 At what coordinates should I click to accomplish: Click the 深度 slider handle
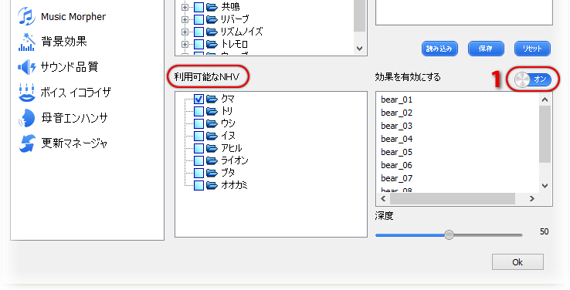(450, 234)
